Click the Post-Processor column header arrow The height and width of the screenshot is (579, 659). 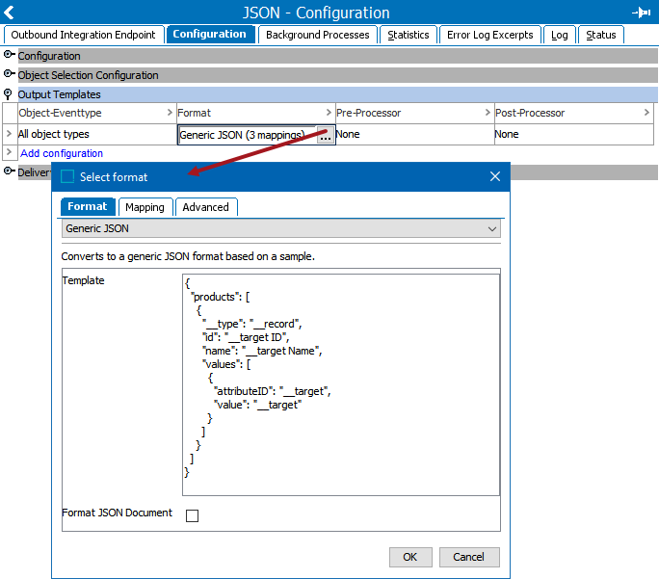point(646,114)
